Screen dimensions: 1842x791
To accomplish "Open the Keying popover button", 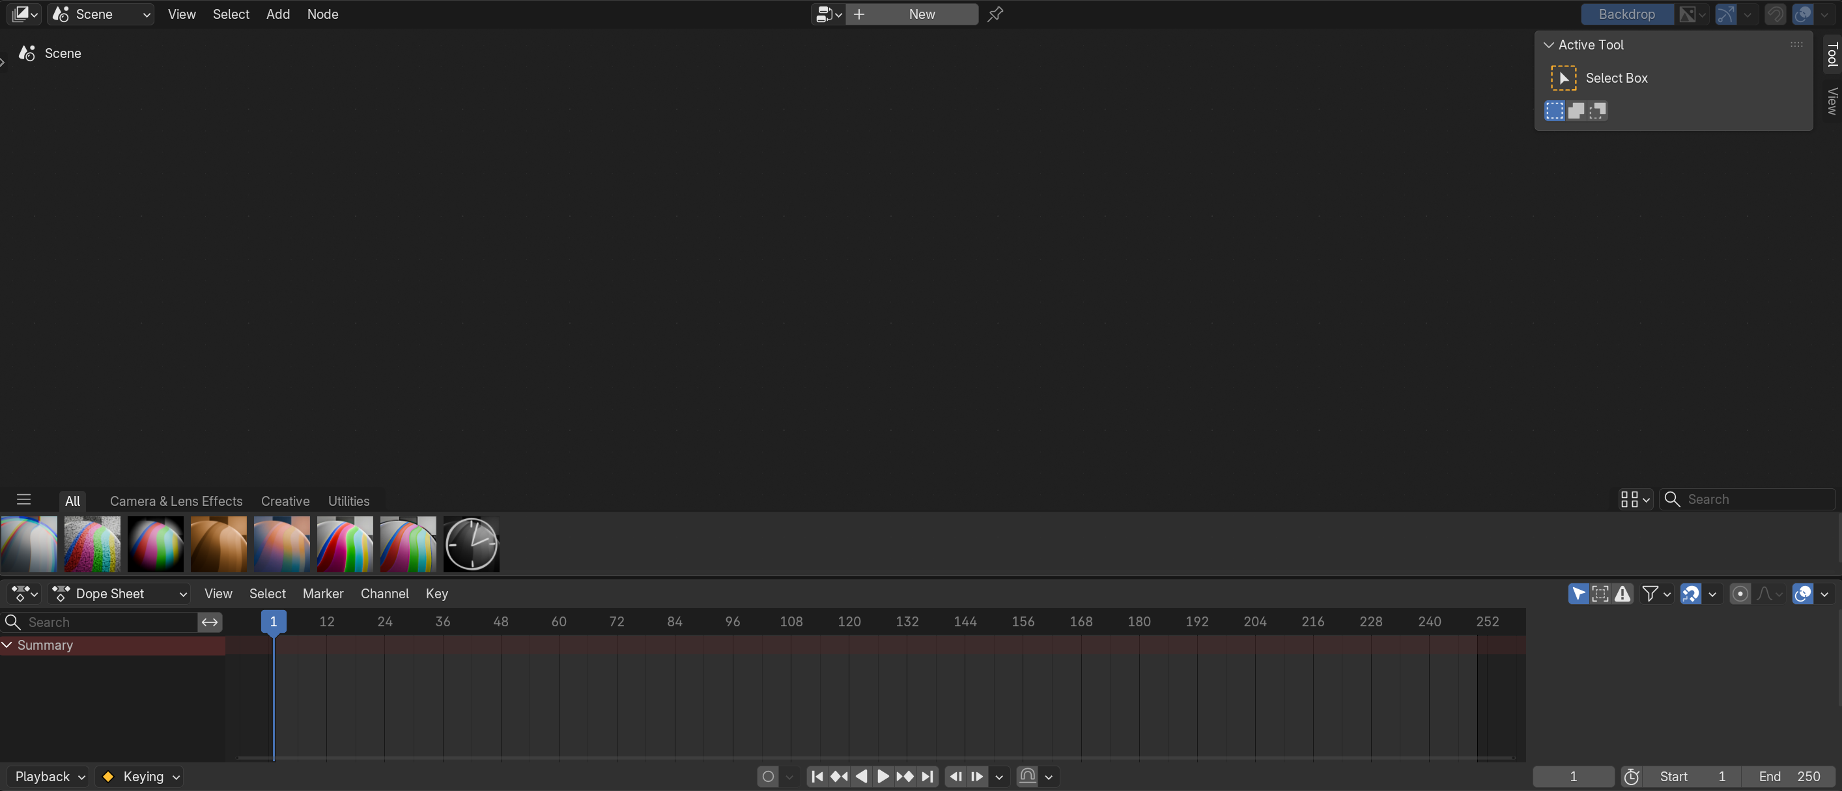I will coord(140,776).
